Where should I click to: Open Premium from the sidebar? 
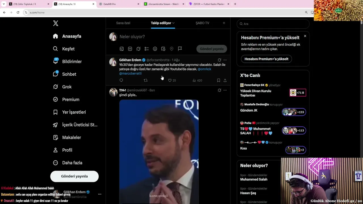66,99
